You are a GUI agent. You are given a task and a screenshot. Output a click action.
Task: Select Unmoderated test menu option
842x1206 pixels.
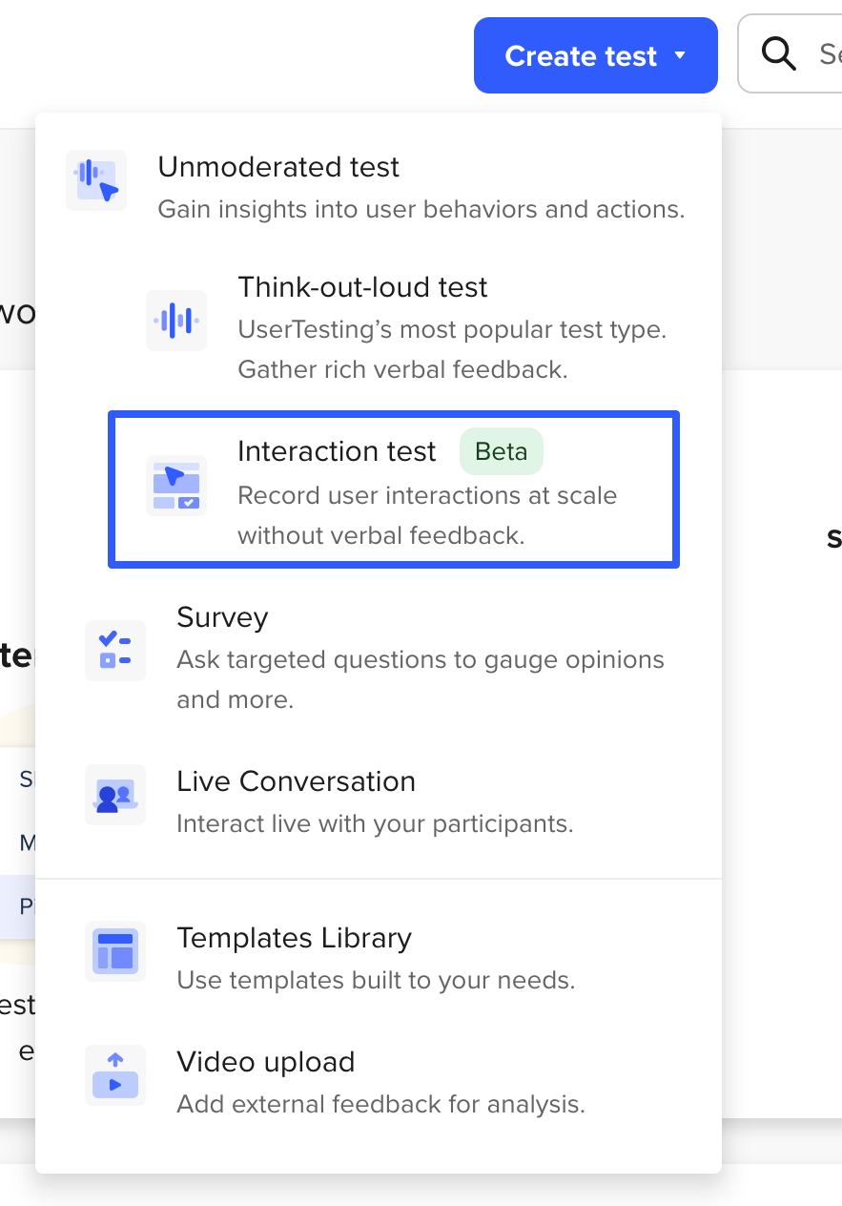(x=278, y=167)
